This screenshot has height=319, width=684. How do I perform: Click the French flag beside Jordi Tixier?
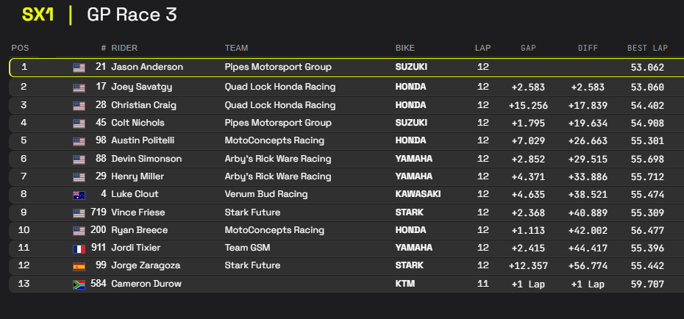79,248
